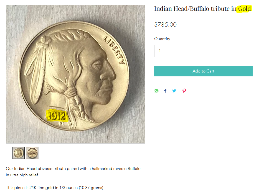Screen dimensions: 264x194
Task: Focus the Quantity input field
Action: [x=167, y=51]
